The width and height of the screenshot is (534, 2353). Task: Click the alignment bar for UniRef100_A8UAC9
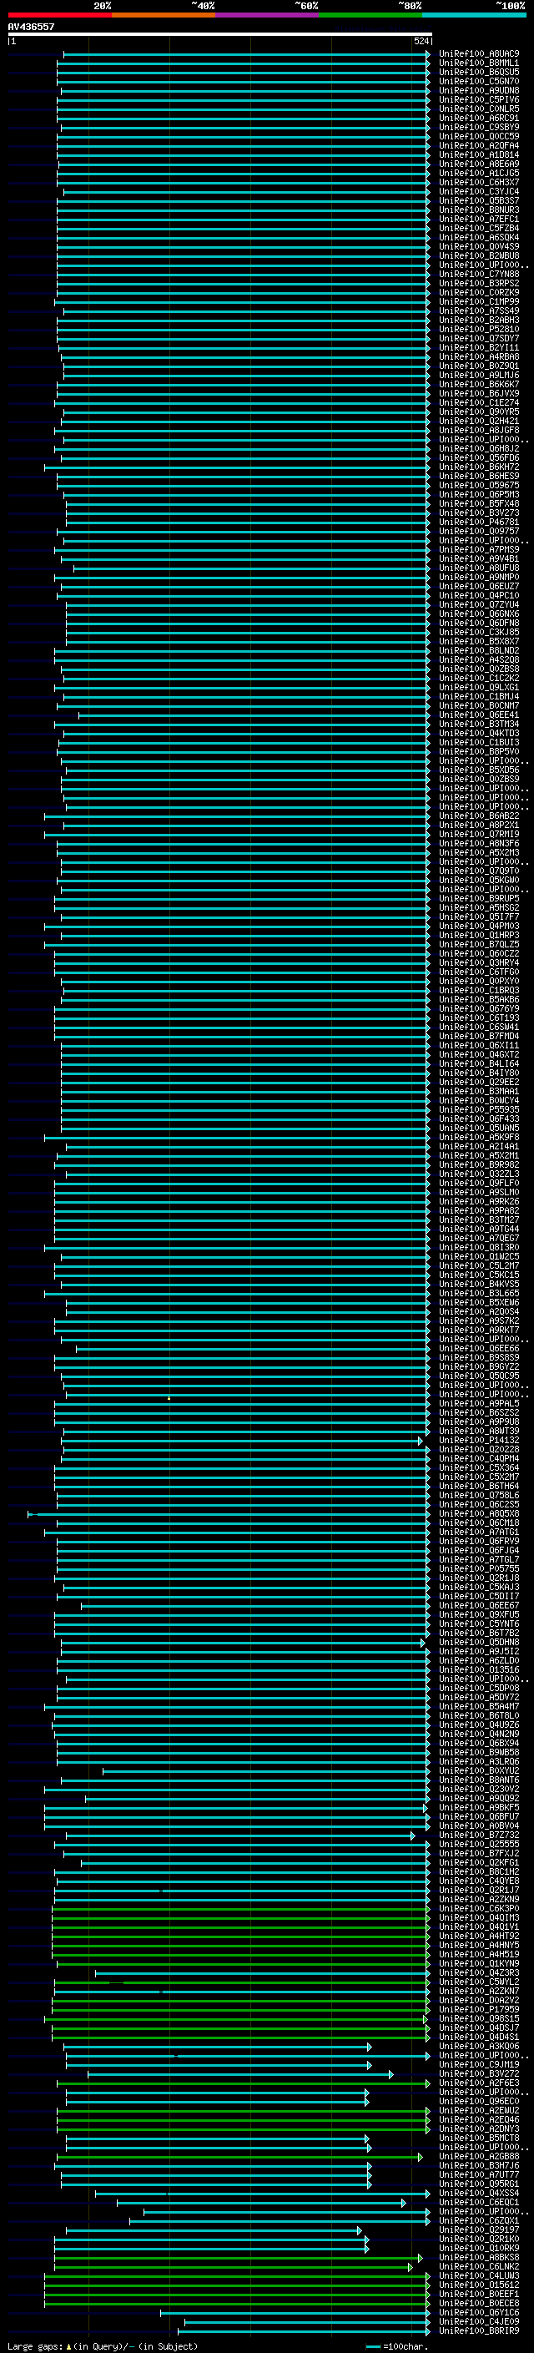pos(245,54)
